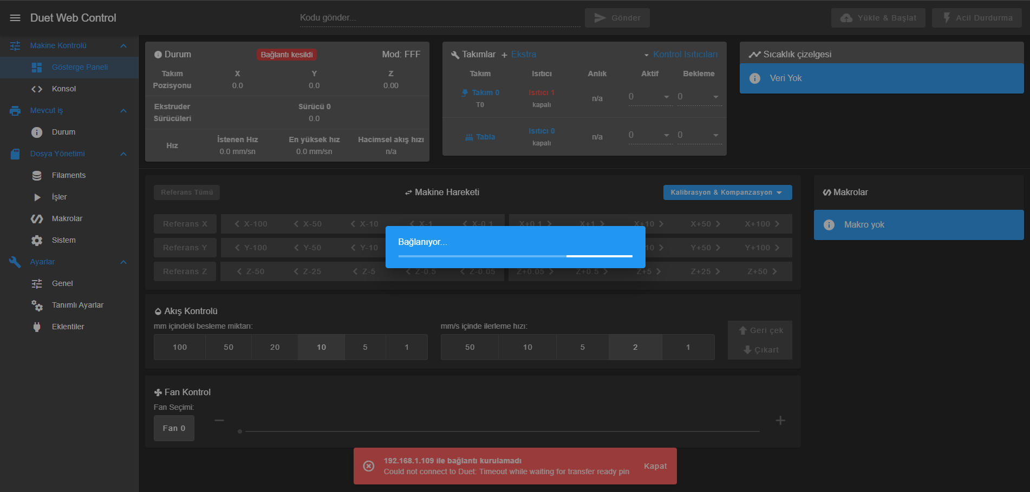Open Takım 0 standby temperature dropdown
The width and height of the screenshot is (1030, 492).
pos(716,97)
